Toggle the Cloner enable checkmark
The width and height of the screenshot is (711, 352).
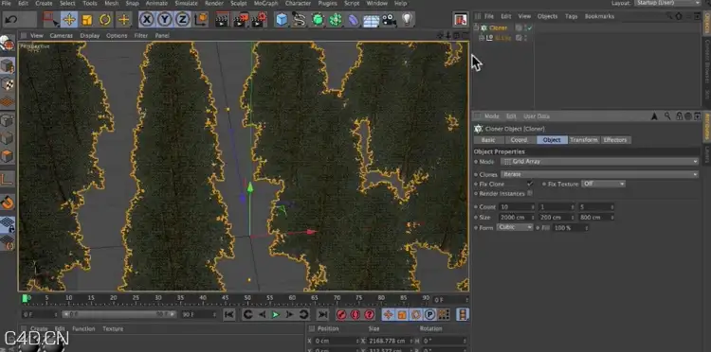click(530, 27)
